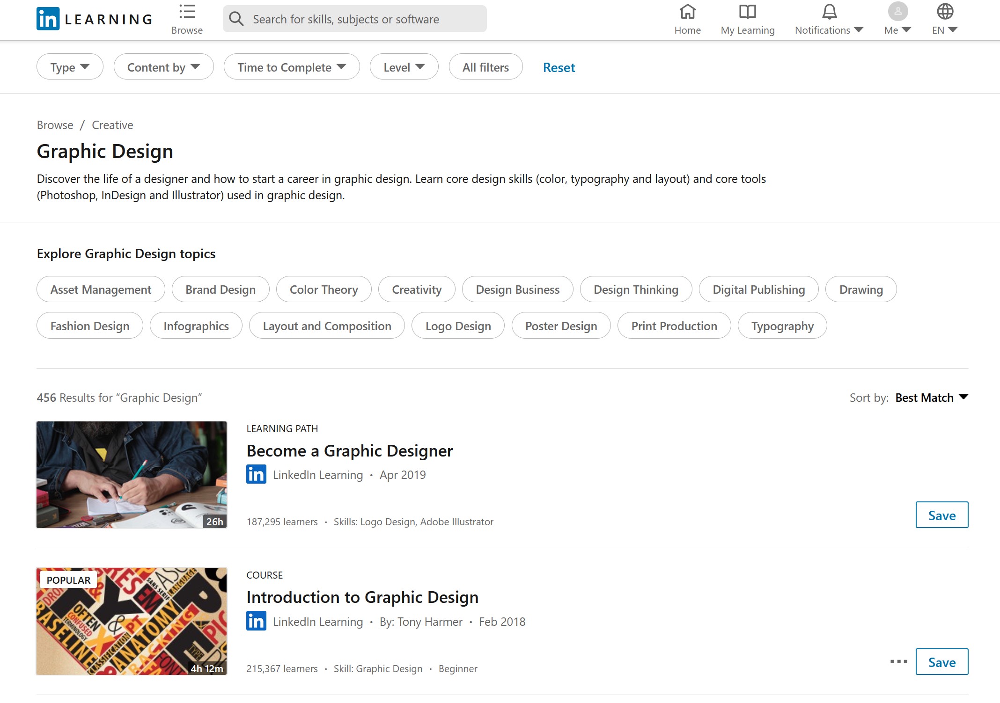Open My Learning book icon
1000x703 pixels.
coord(748,12)
